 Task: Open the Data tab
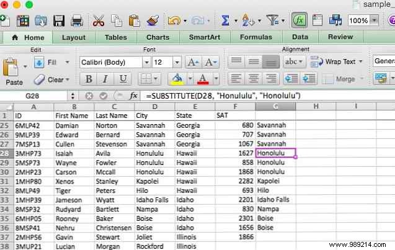300,37
